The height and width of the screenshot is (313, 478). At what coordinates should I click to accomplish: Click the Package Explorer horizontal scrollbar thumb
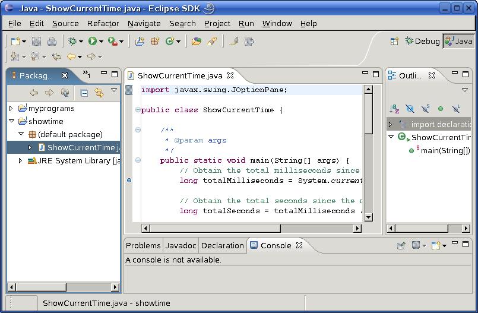[41, 287]
